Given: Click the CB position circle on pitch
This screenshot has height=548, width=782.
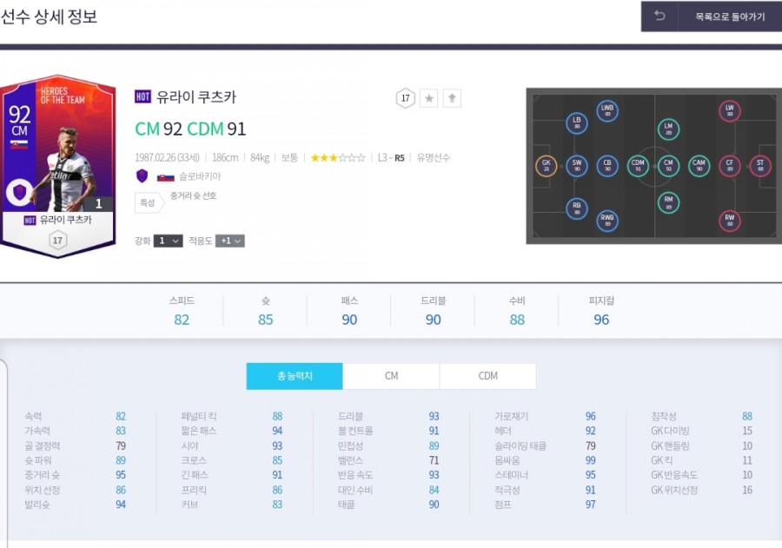Looking at the screenshot, I should click(607, 166).
